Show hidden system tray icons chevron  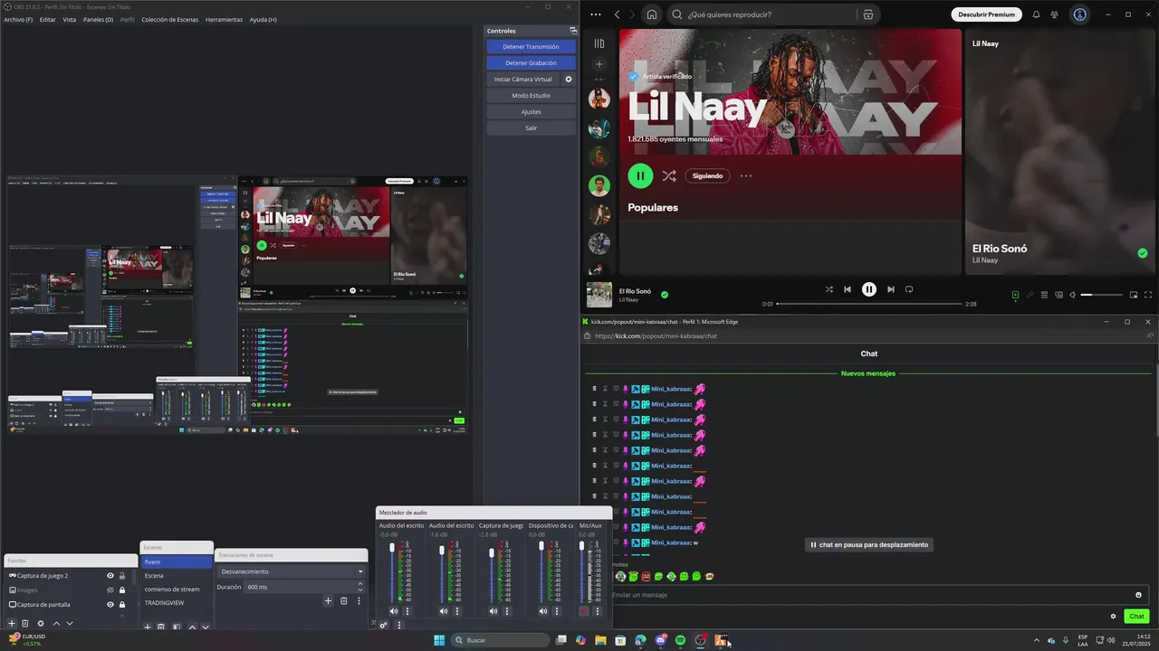[x=1036, y=640]
